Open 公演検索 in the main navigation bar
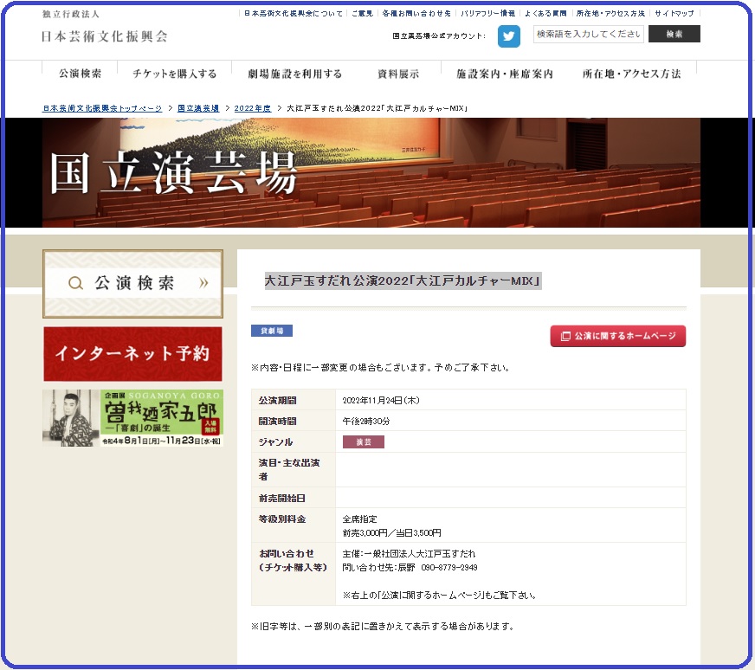This screenshot has height=670, width=755. [x=80, y=74]
